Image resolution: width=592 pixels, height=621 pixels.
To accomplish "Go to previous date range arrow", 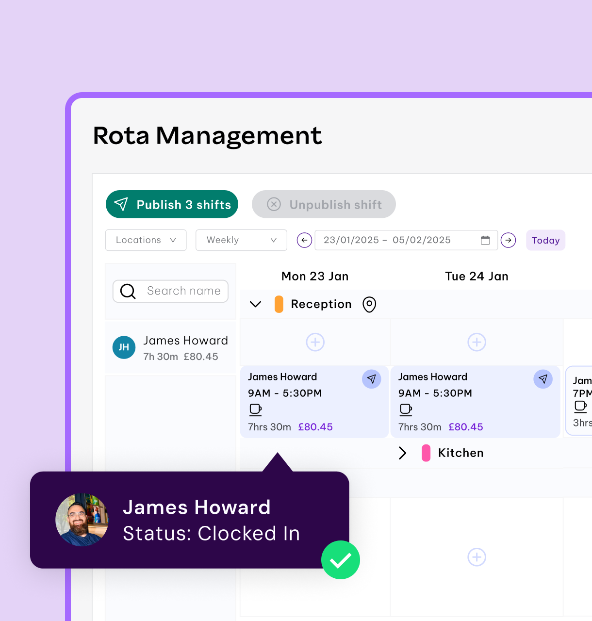I will pyautogui.click(x=304, y=240).
